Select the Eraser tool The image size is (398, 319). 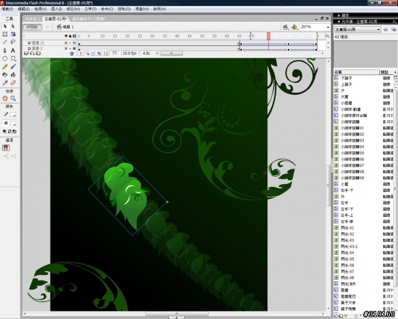pos(13,83)
